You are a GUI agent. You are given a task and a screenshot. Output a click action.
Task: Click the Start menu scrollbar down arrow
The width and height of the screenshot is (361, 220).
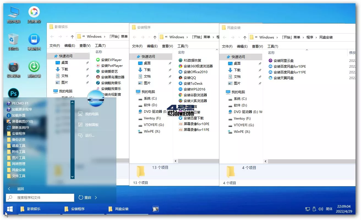(x=72, y=177)
